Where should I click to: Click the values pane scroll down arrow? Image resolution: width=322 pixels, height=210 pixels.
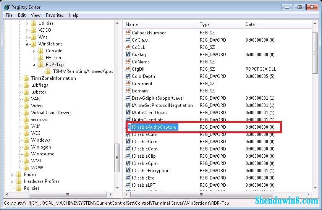pos(315,188)
